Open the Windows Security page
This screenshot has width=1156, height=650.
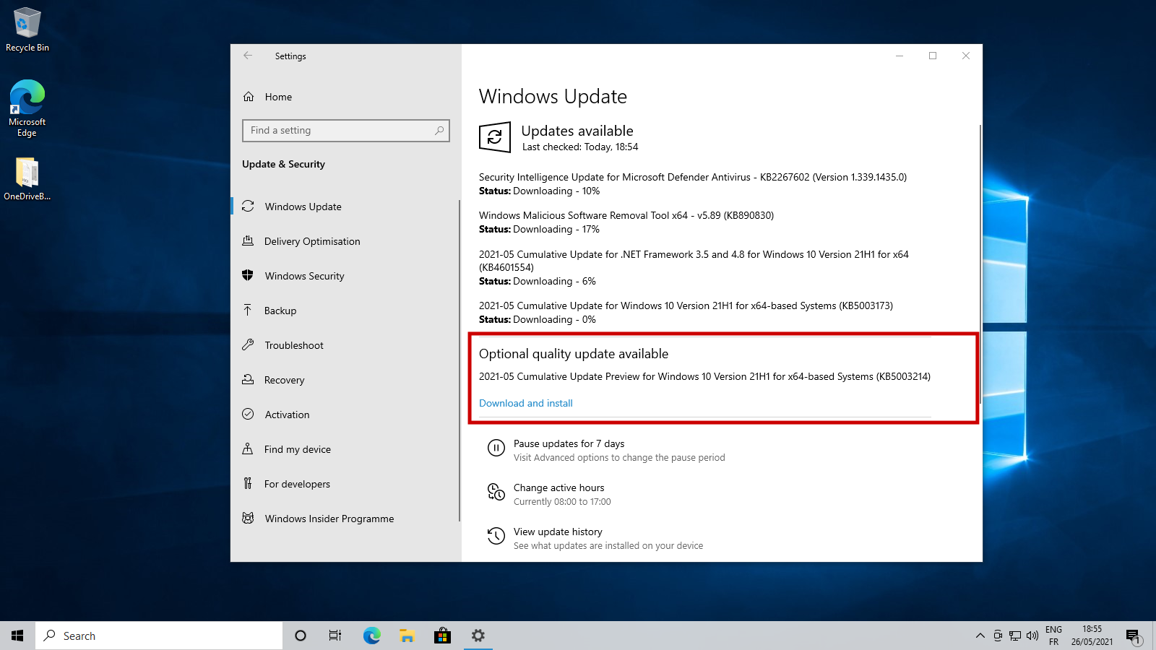[345, 276]
